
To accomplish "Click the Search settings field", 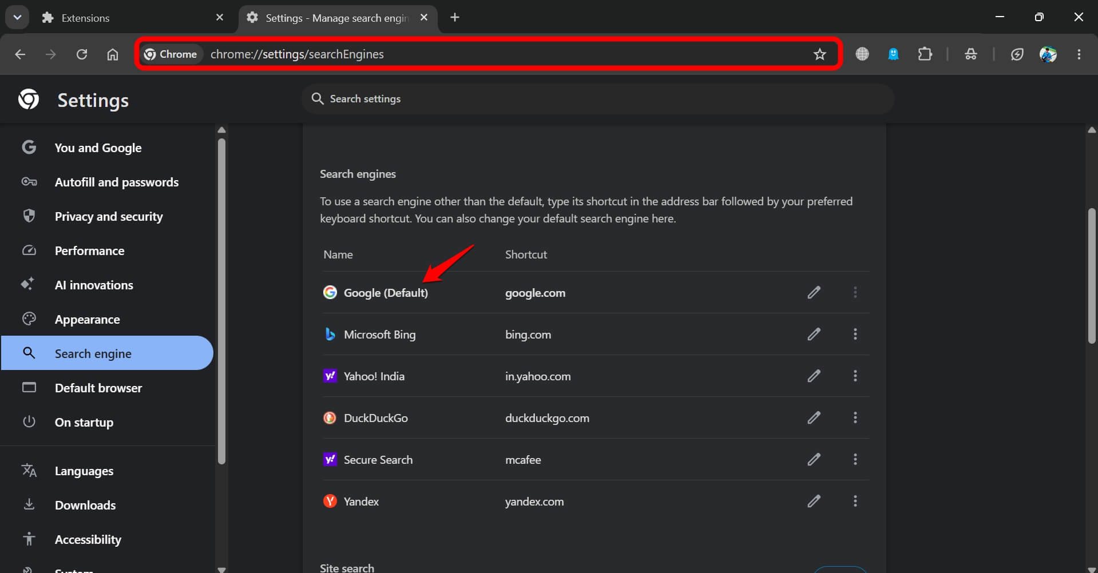I will [x=598, y=99].
